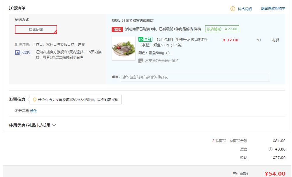Click 不支持7天无理由退货 text
The height and width of the screenshot is (177, 292).
point(162,61)
